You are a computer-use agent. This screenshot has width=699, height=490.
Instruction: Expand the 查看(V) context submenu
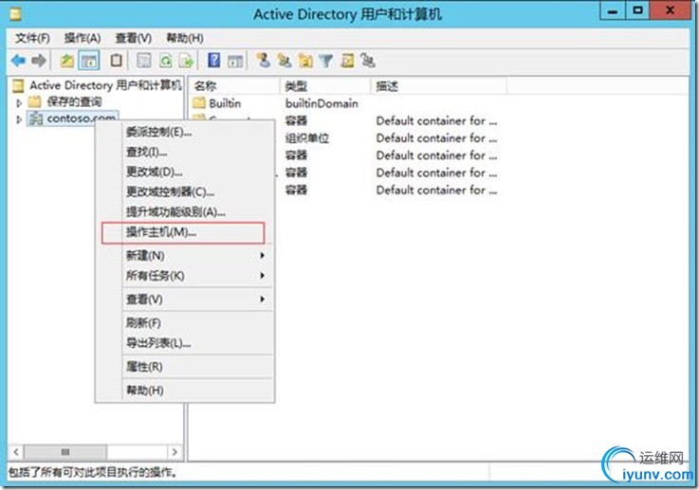pyautogui.click(x=185, y=299)
